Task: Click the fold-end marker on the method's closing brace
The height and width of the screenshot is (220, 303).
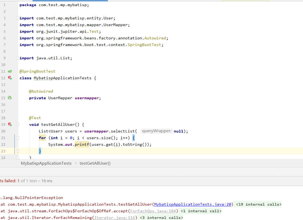Action: tap(18, 157)
